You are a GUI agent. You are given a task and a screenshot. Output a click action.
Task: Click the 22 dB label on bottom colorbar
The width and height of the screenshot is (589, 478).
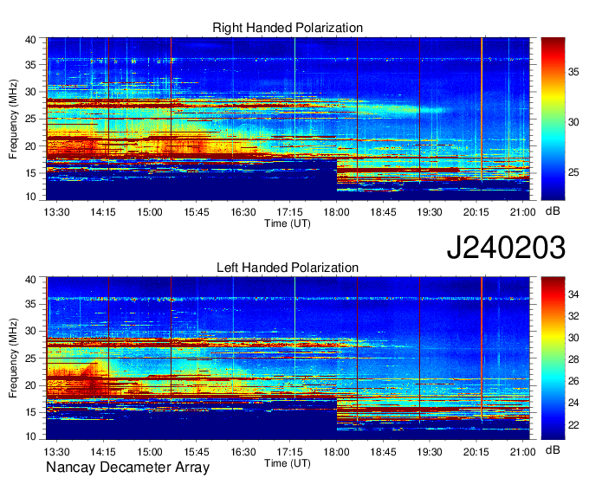[573, 425]
